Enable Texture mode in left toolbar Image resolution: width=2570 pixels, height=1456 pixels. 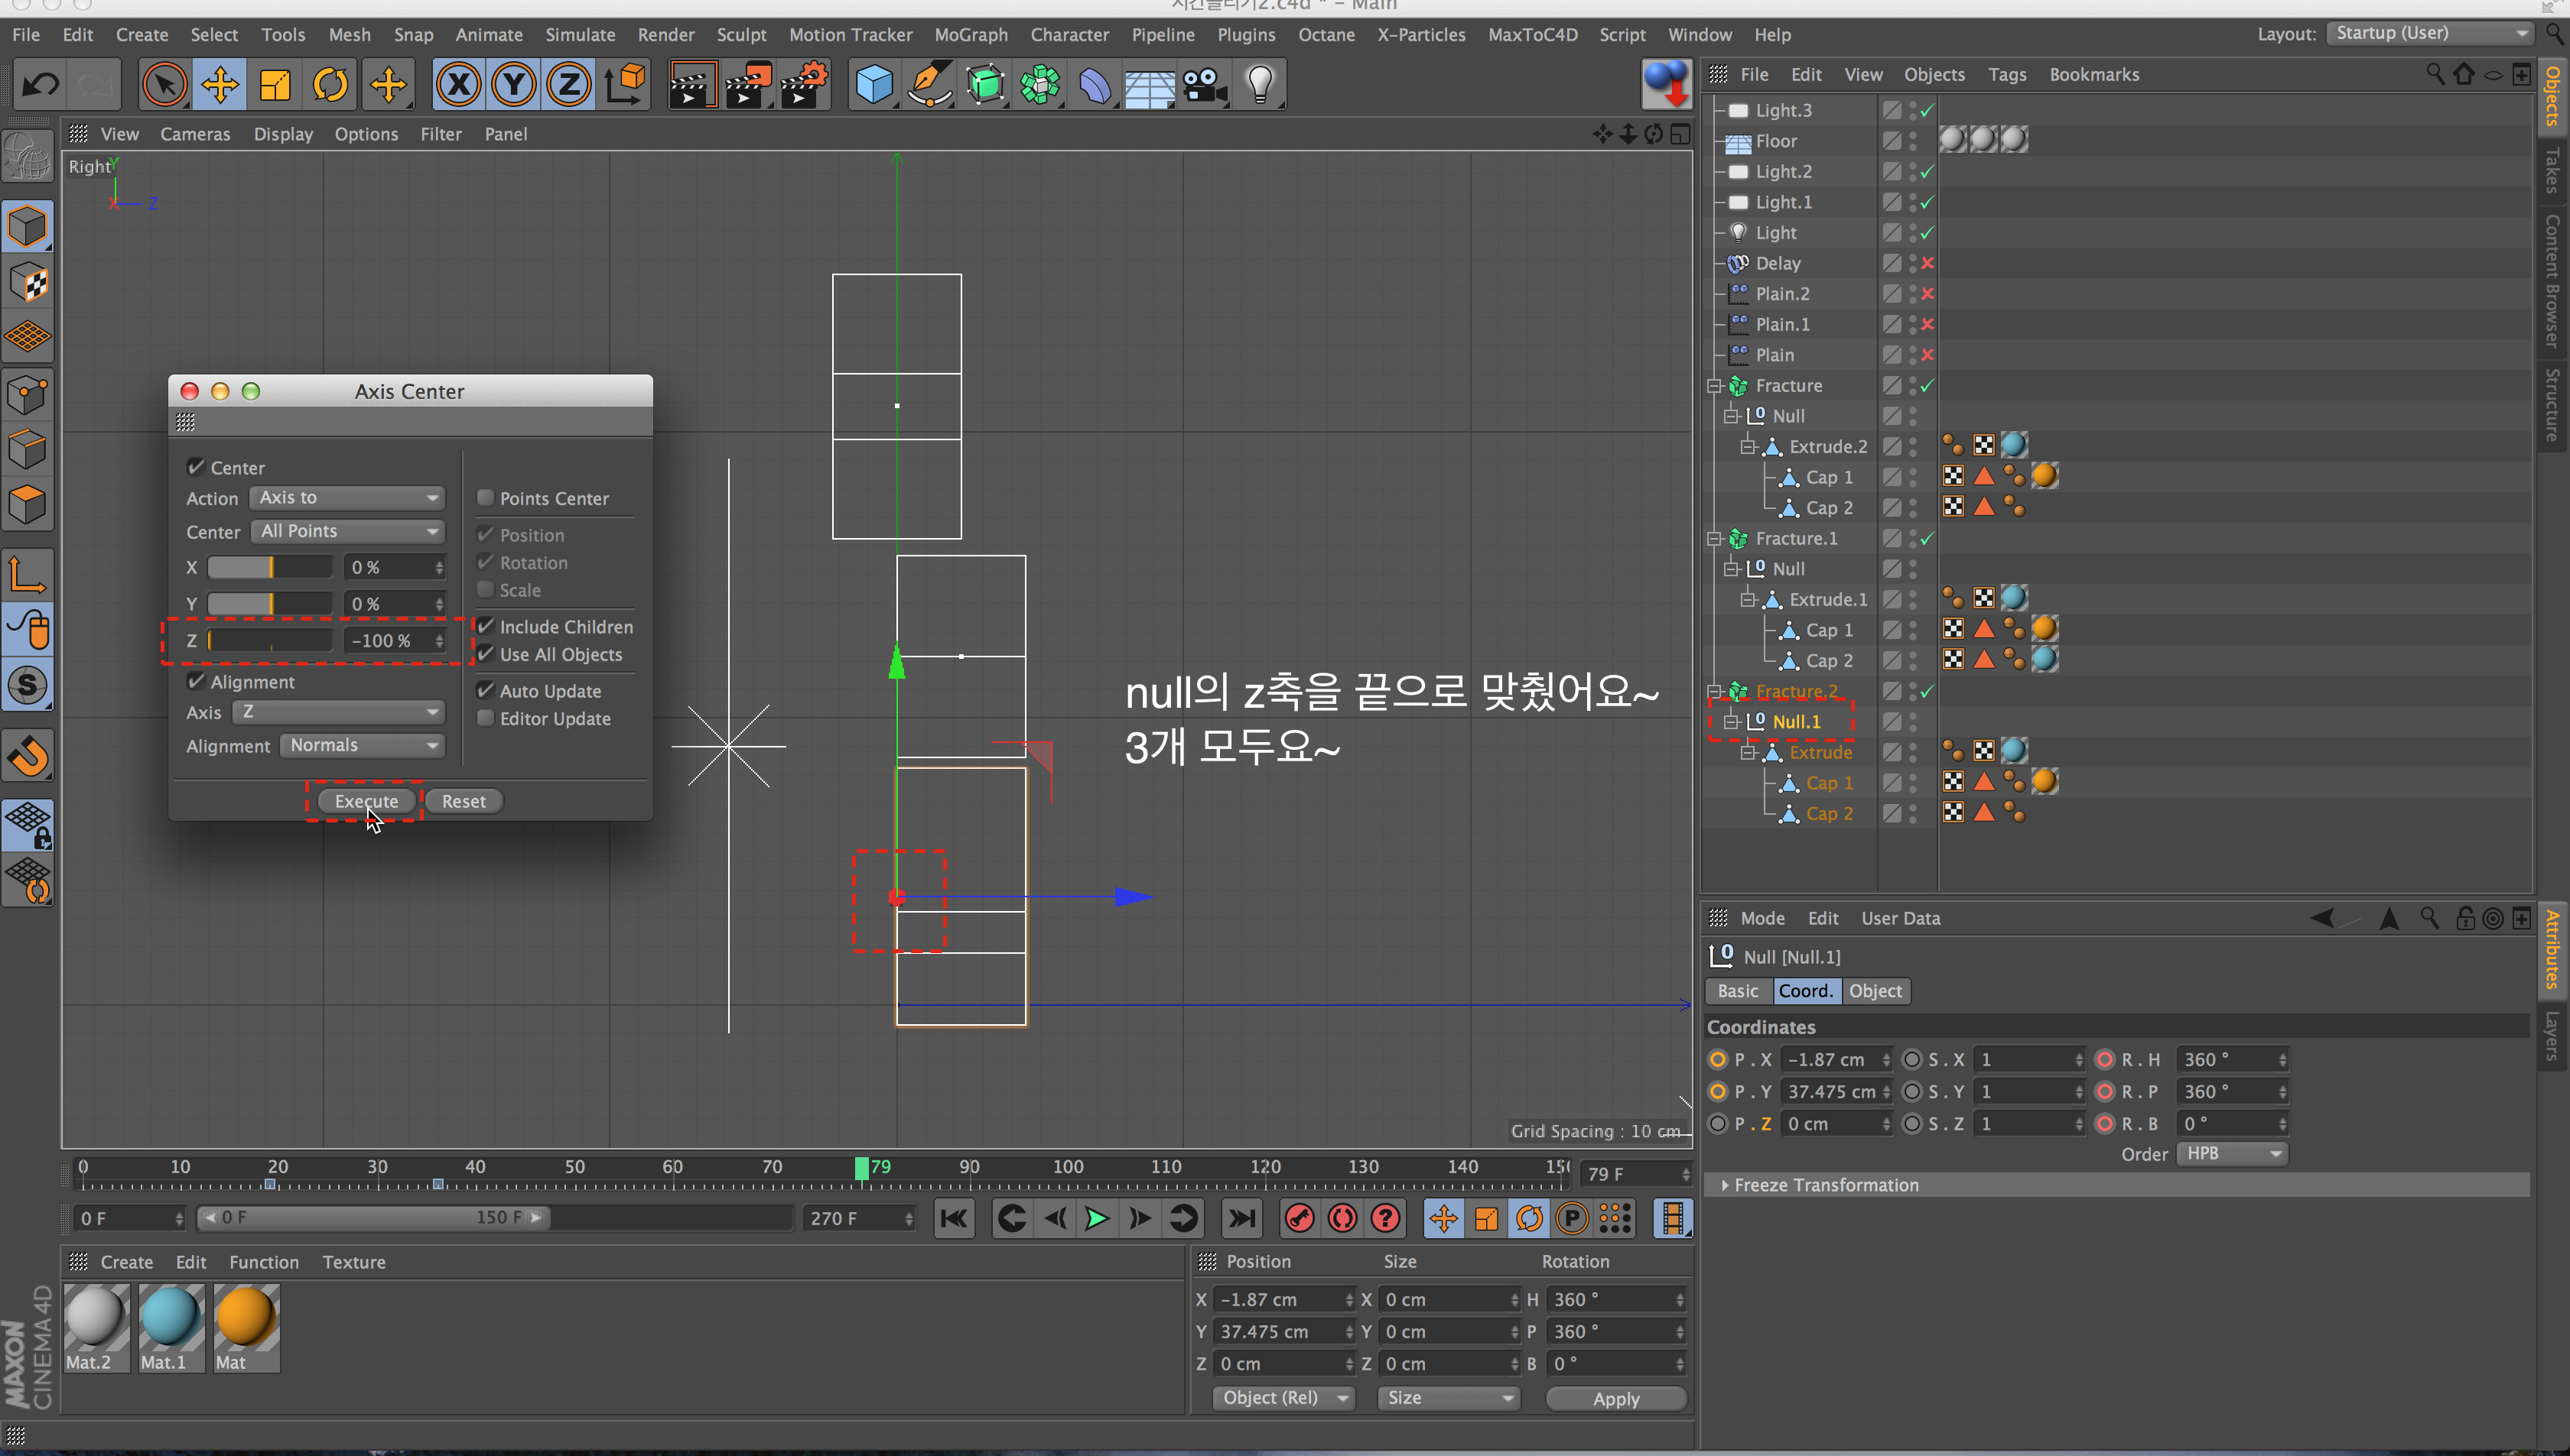coord(27,283)
